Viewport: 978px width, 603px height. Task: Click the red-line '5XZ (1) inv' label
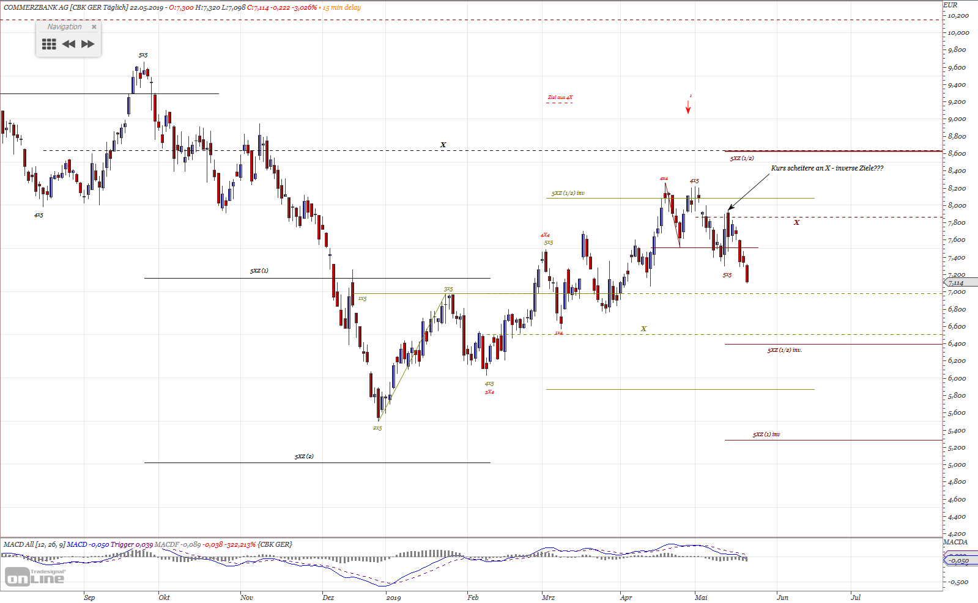tap(766, 434)
